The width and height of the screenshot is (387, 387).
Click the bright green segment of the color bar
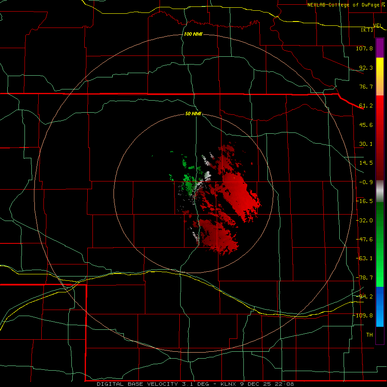click(x=380, y=244)
